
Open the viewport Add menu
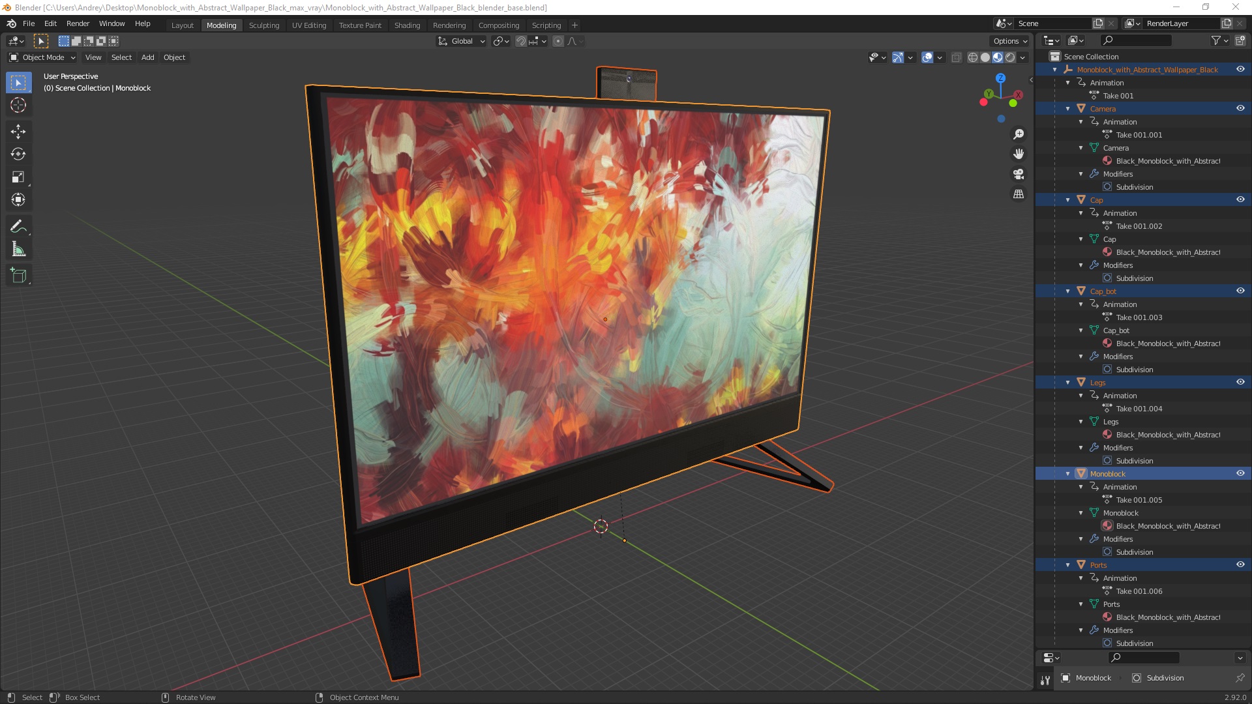click(x=148, y=57)
